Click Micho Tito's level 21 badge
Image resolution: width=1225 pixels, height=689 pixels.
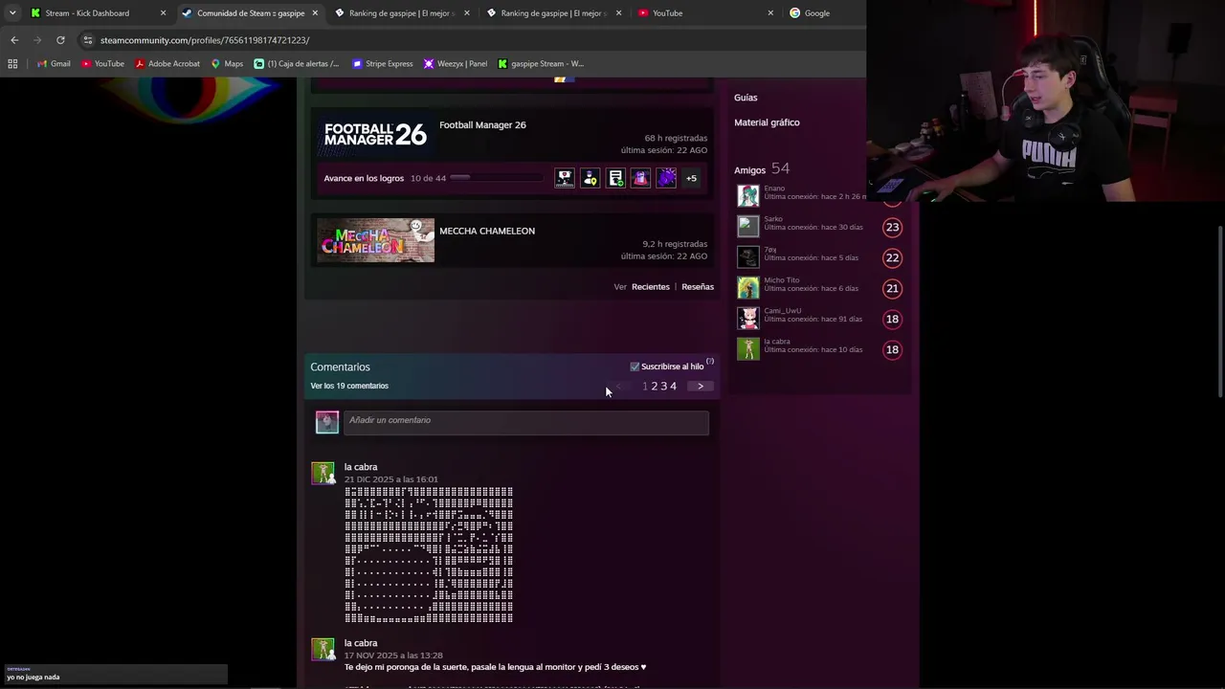[892, 288]
